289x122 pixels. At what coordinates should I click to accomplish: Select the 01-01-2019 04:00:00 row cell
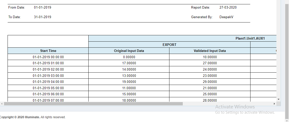[48, 82]
